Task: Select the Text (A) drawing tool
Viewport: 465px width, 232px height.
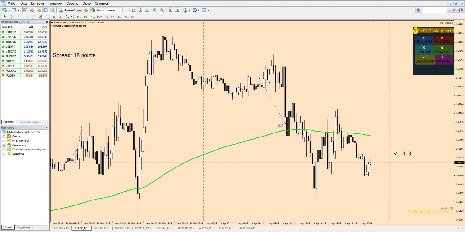Action: click(x=54, y=17)
